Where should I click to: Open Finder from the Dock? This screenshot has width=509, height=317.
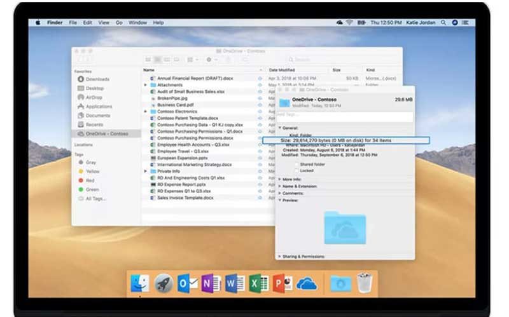pyautogui.click(x=140, y=283)
